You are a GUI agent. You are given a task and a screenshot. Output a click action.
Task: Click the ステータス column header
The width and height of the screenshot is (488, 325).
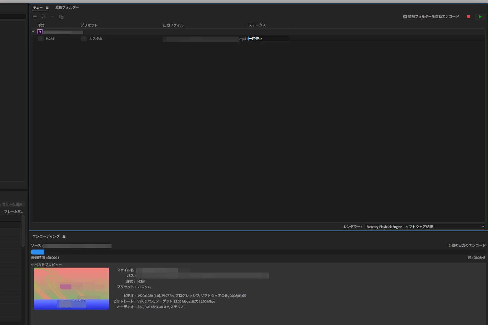coord(257,25)
